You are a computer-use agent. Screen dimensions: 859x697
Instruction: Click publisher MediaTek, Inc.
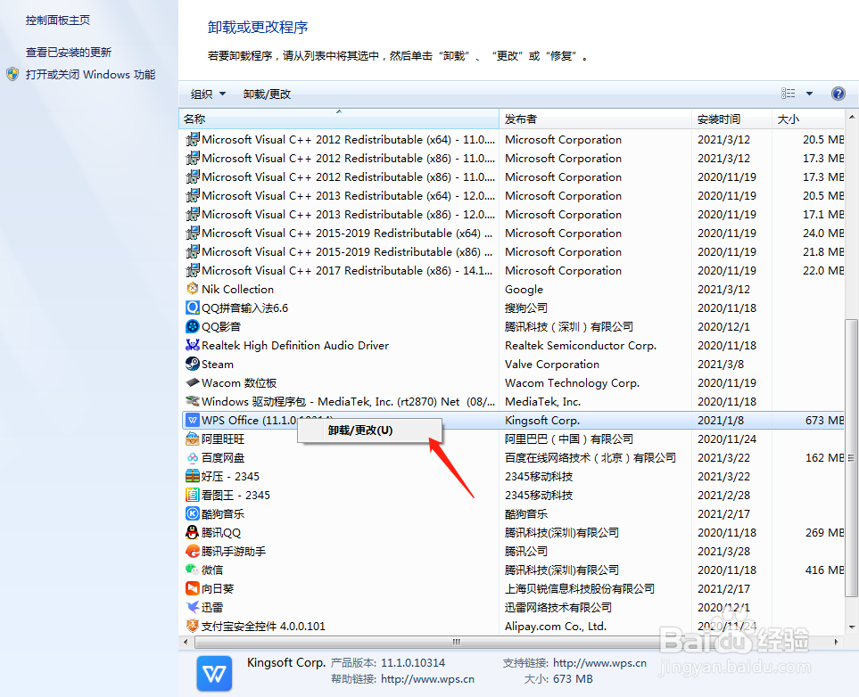coord(542,401)
